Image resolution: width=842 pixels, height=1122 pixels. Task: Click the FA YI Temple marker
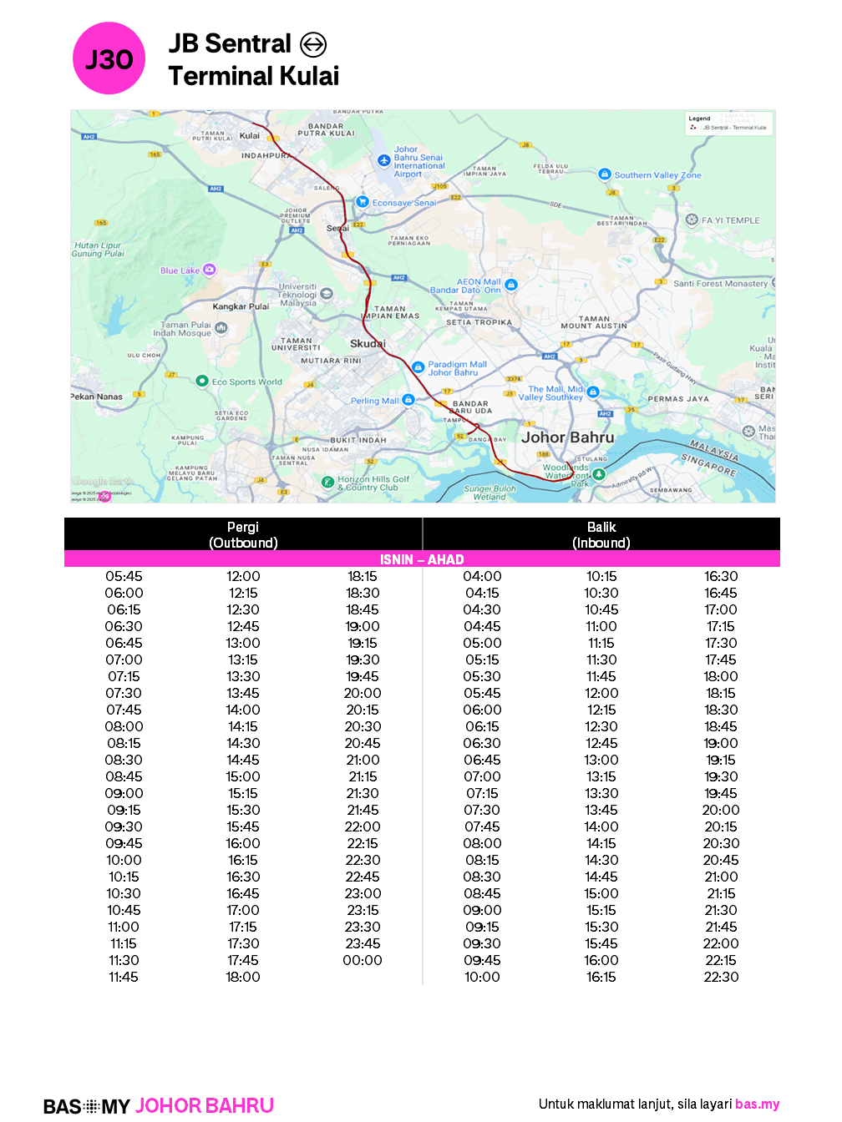tap(692, 220)
